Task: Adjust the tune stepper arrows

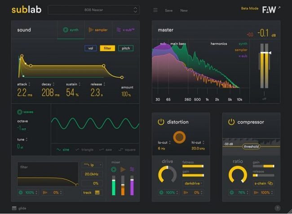Action: coord(27,140)
